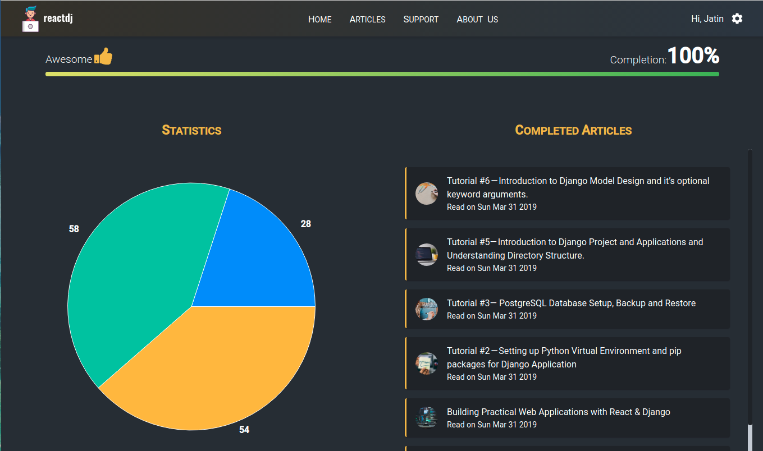This screenshot has height=451, width=763.
Task: Open the Tutorial #3 PostgreSQL article
Action: click(570, 303)
